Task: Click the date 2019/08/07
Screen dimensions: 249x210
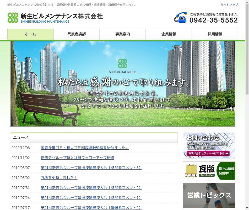Action: point(20,168)
